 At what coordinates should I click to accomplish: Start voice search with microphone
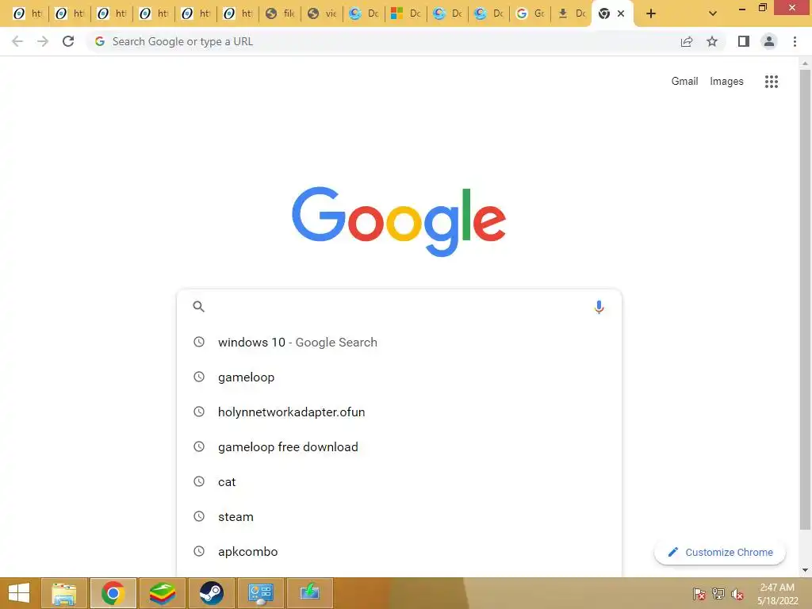tap(599, 307)
